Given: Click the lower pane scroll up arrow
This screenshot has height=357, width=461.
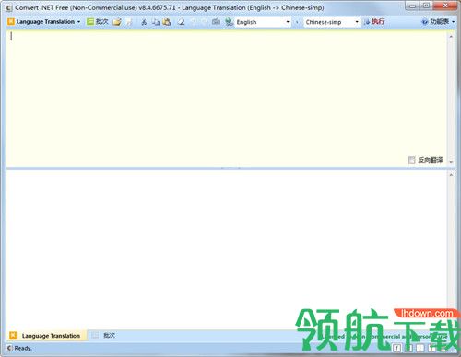Looking at the screenshot, I should pyautogui.click(x=451, y=175).
